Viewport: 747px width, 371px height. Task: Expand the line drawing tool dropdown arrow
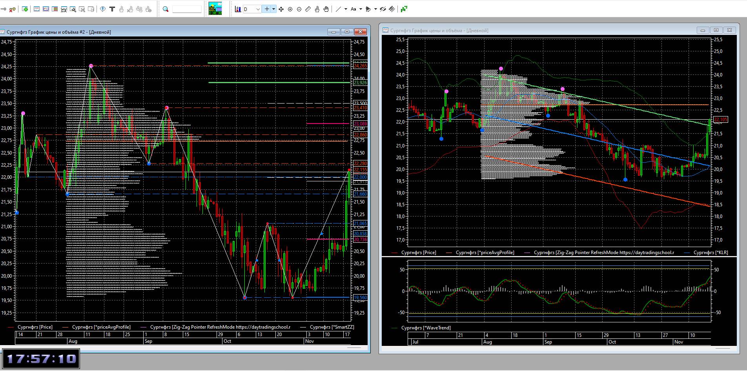tap(346, 9)
